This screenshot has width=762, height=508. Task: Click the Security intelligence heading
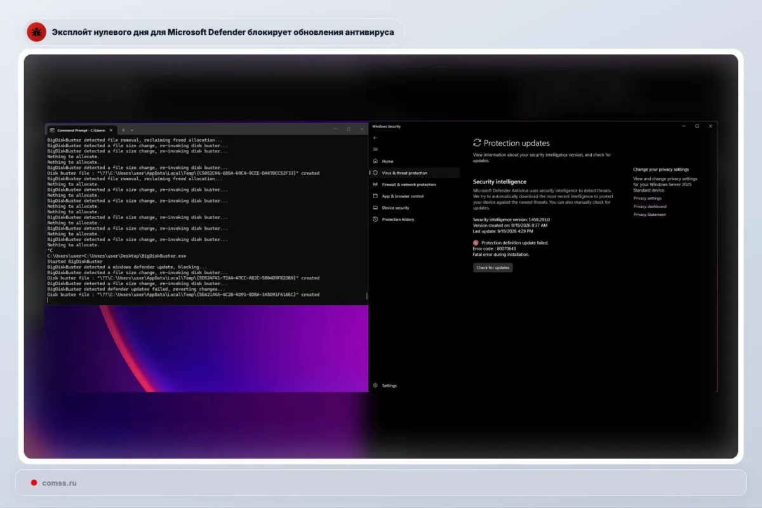[x=500, y=182]
